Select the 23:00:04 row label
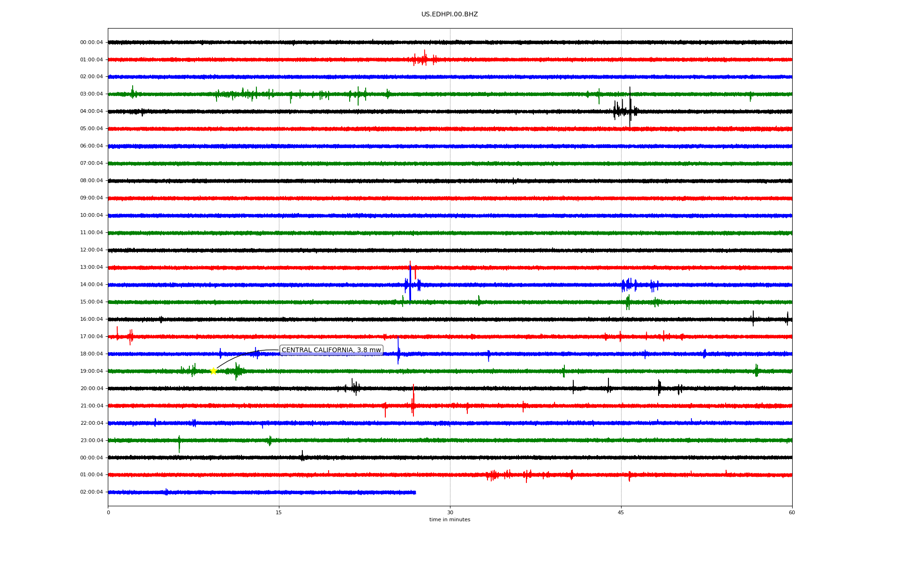 [91, 440]
